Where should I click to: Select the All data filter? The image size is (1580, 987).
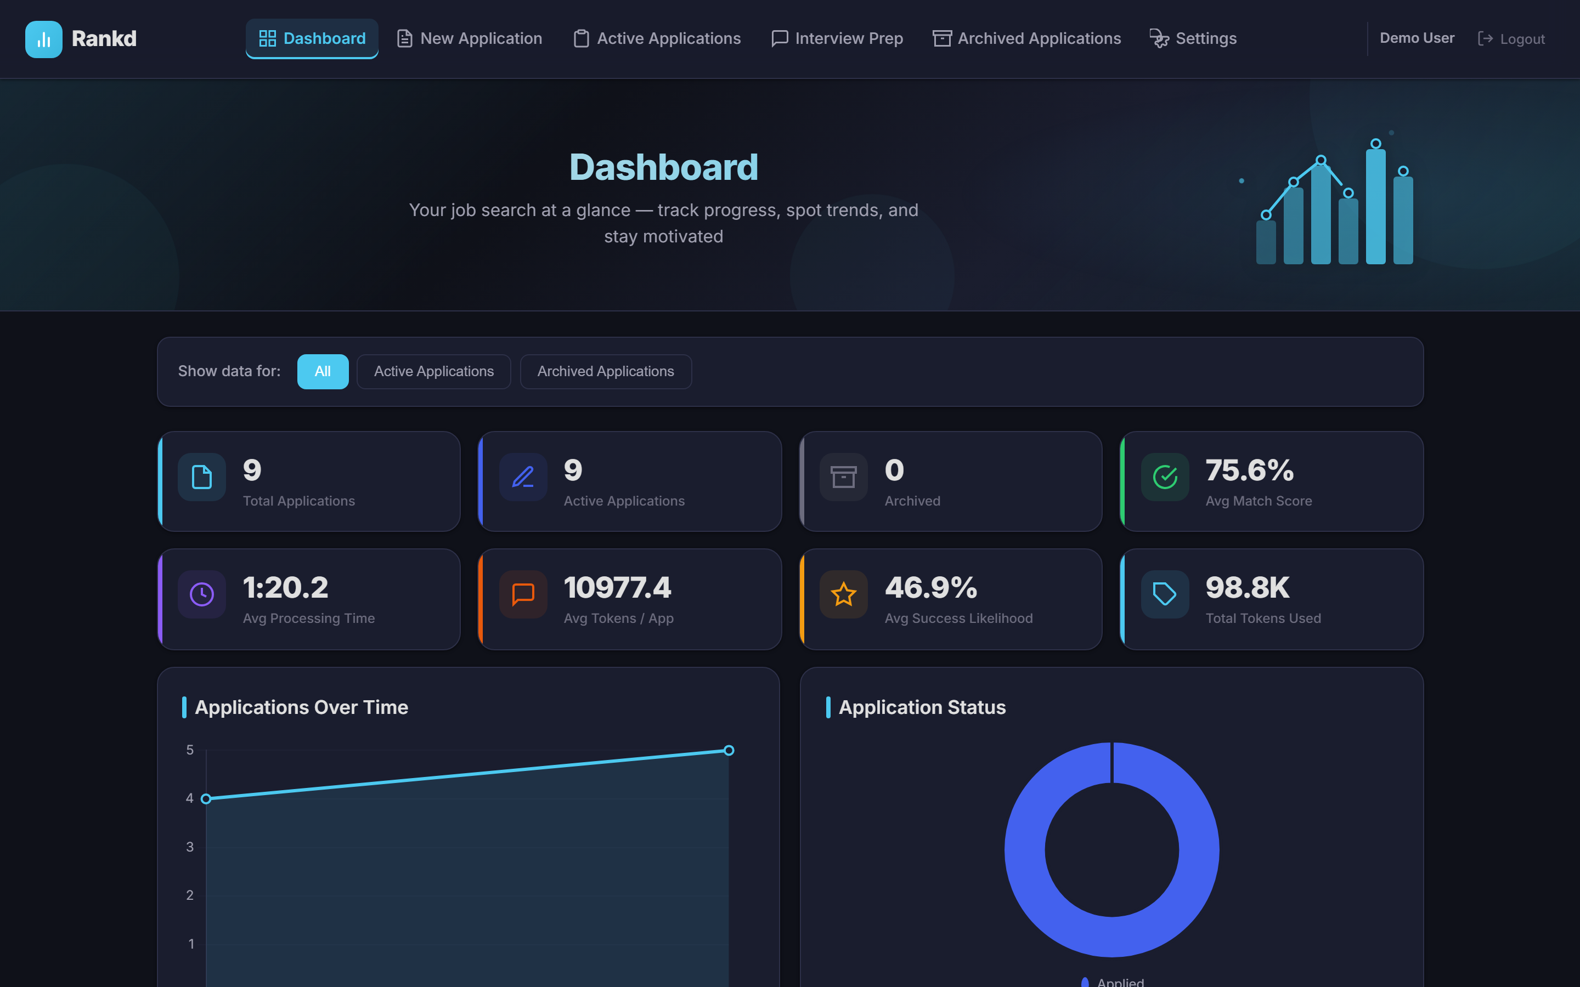[x=323, y=371]
